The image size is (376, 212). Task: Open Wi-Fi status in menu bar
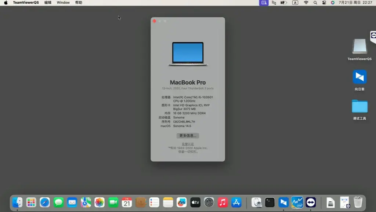(x=306, y=3)
